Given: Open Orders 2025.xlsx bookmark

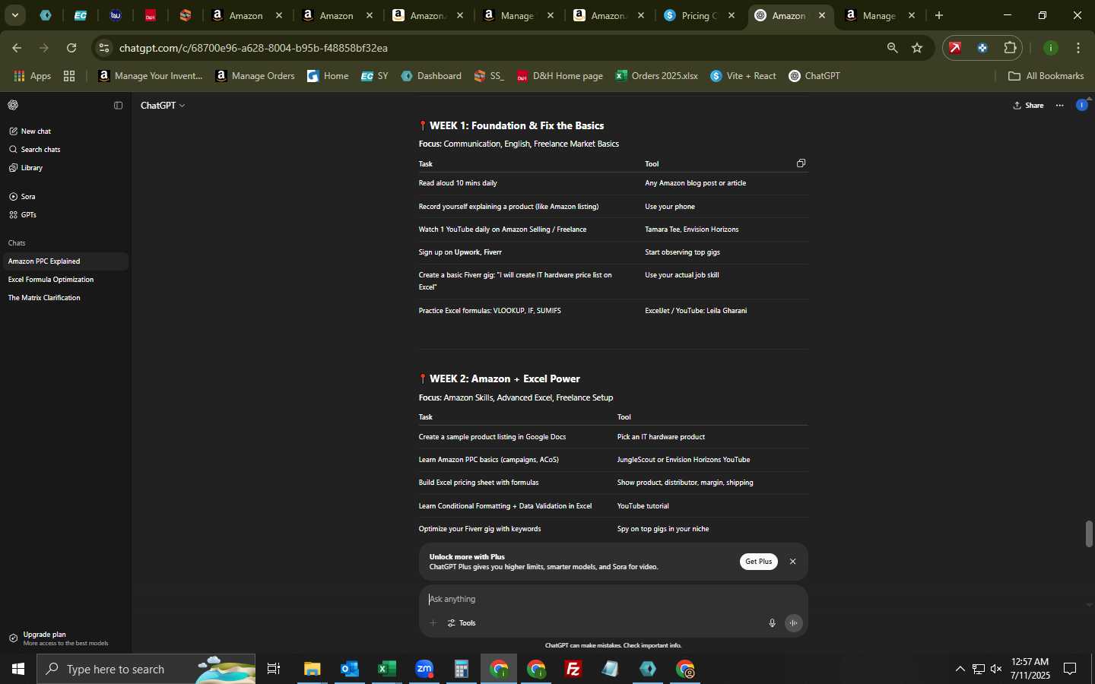Looking at the screenshot, I should point(657,76).
